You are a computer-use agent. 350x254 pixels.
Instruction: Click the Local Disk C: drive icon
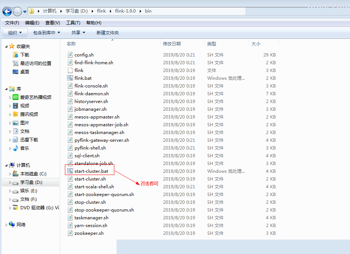15,174
